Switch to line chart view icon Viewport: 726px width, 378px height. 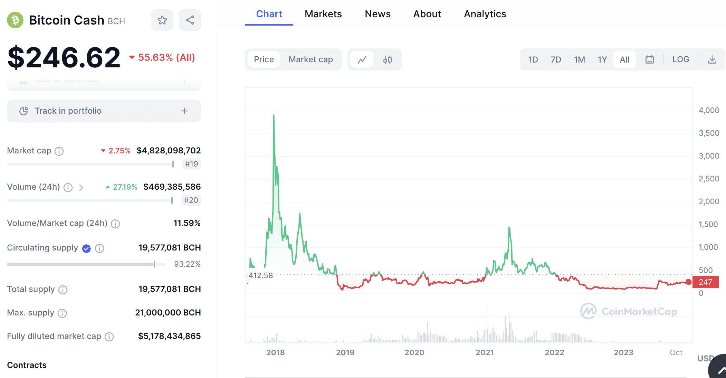point(362,59)
